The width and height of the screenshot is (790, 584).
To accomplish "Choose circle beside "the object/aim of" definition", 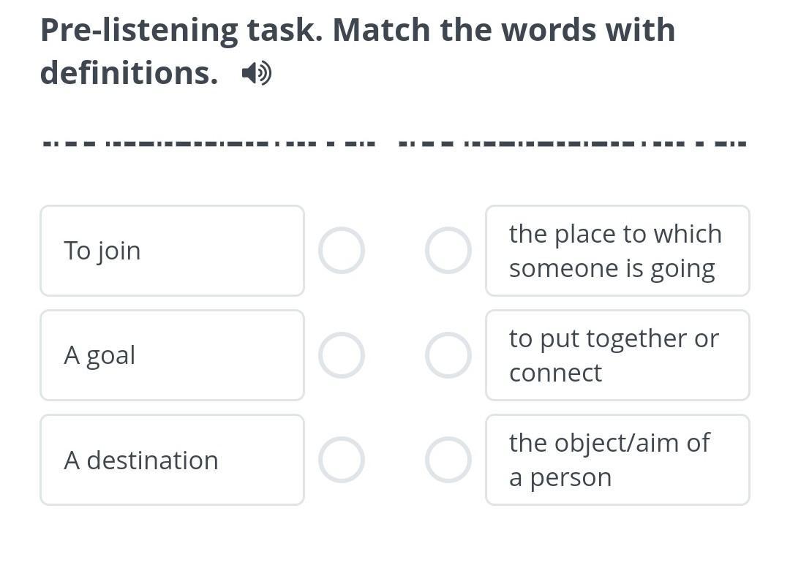I will tap(448, 460).
